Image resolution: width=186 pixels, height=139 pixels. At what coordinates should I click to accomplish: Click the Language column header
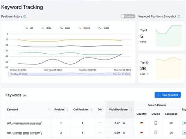tap(171, 114)
